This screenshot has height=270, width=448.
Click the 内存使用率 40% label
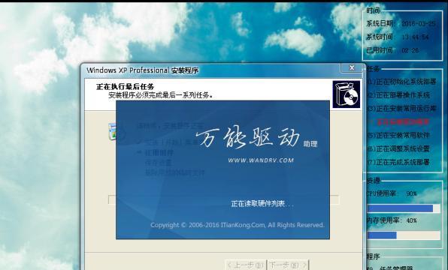[392, 220]
